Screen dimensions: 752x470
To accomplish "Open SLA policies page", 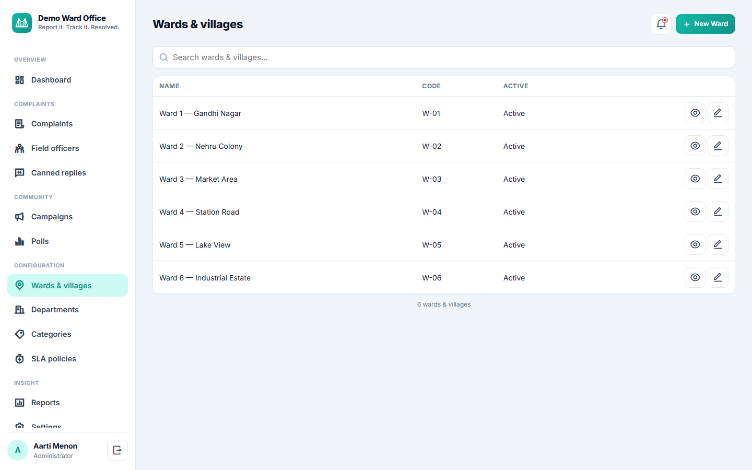I will tap(67, 359).
